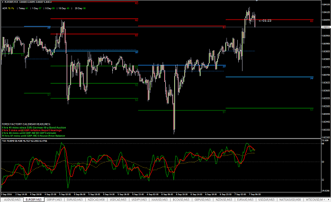Open the USDZAR,M15 chart tab
Image resolution: width=331 pixels, height=202 pixels.
266,199
